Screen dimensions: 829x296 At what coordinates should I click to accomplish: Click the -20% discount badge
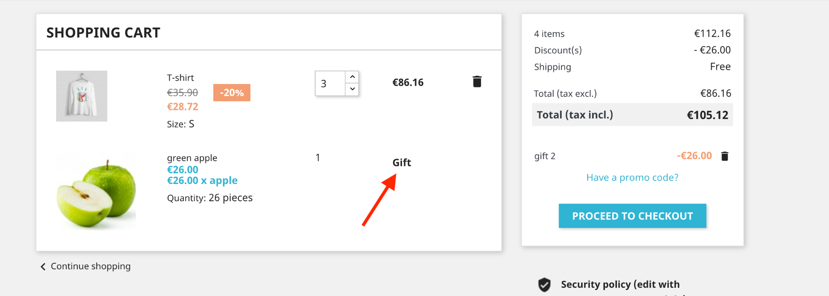[x=232, y=93]
